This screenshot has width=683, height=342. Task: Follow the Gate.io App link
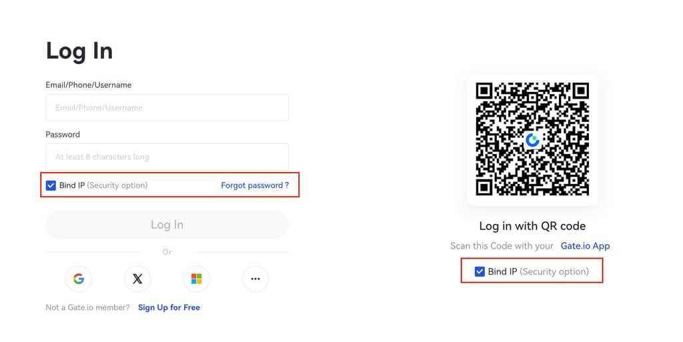585,245
